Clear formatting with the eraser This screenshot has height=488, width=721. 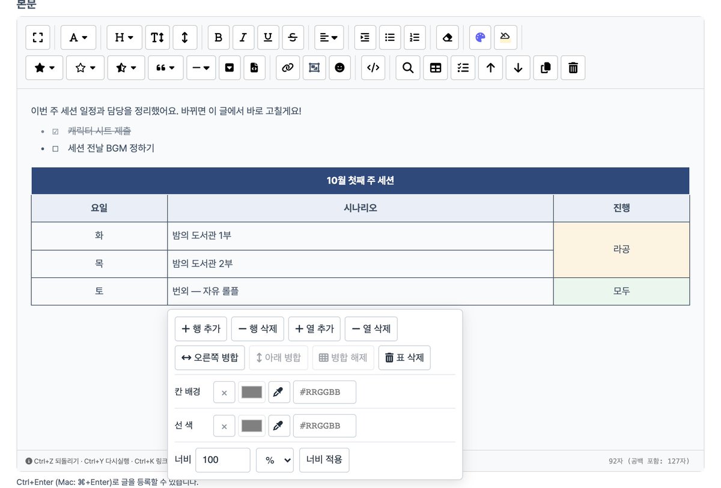point(447,37)
